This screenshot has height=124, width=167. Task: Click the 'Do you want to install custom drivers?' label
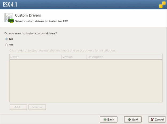point(31,33)
